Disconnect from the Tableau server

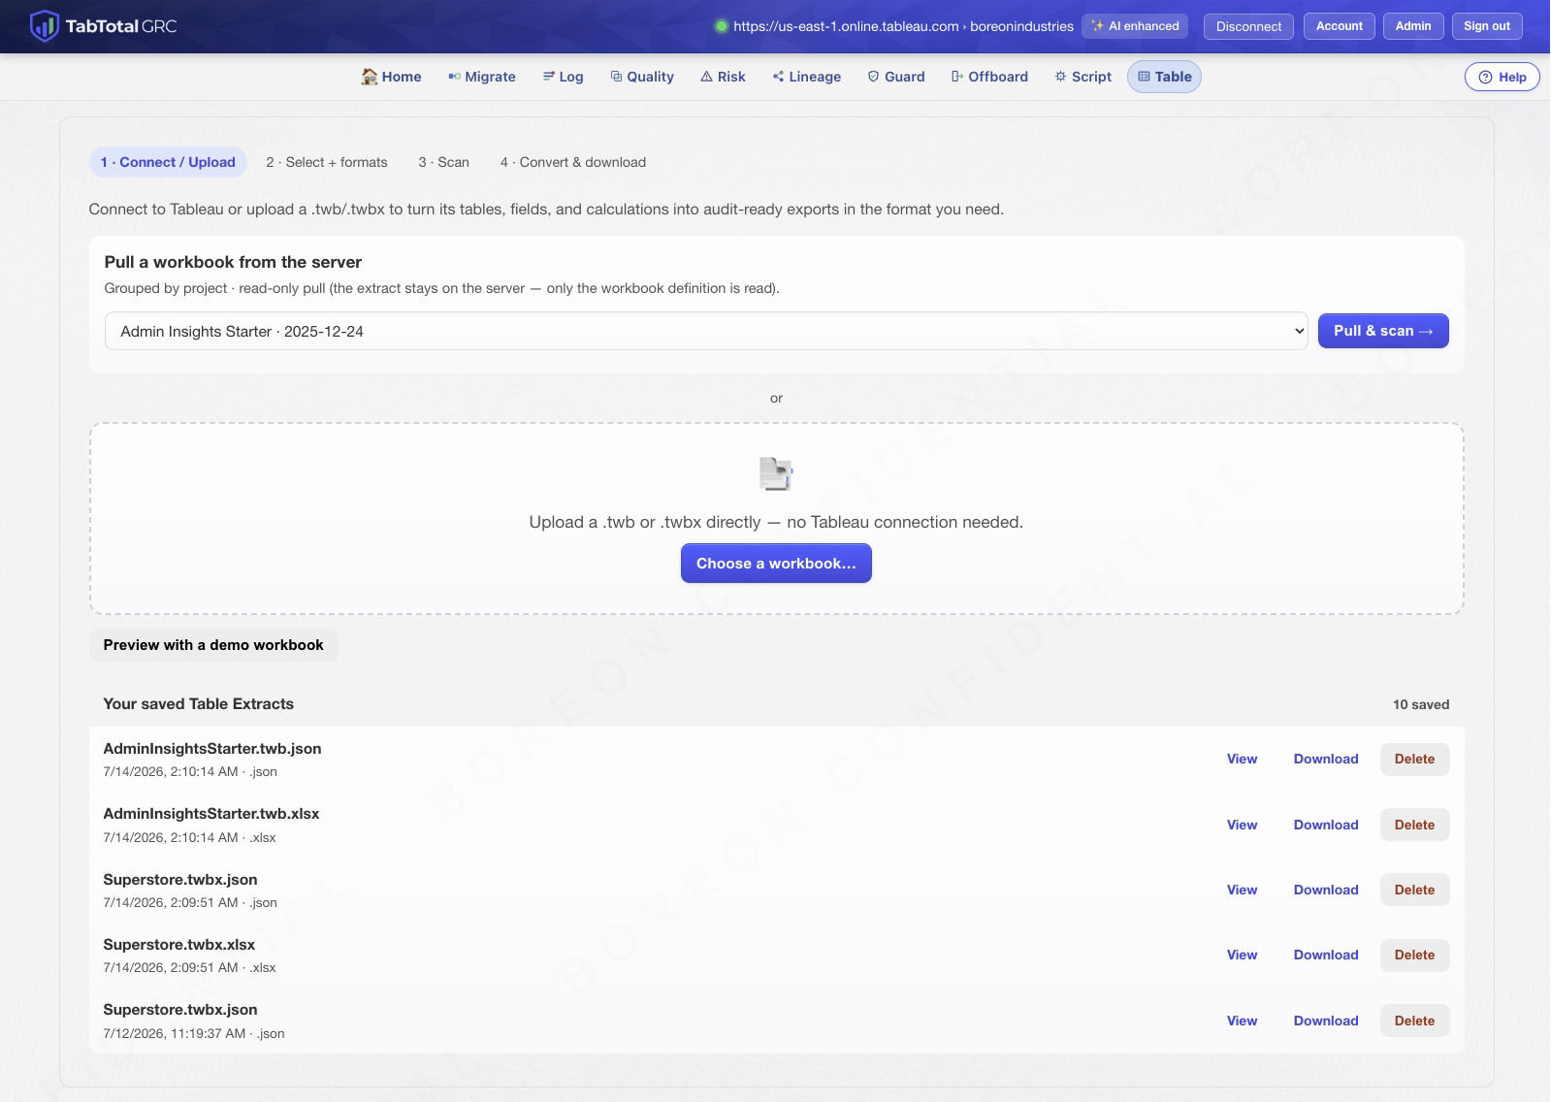pyautogui.click(x=1248, y=26)
